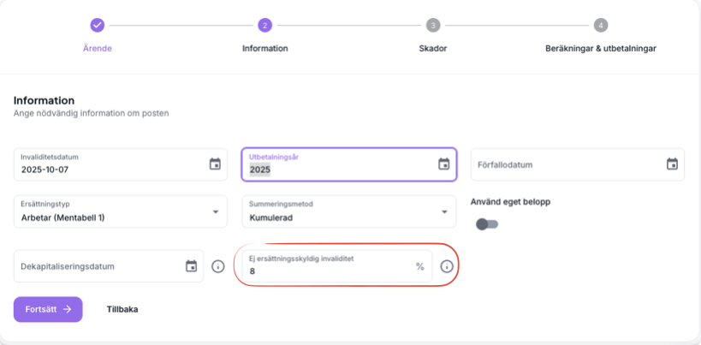Click the Utbetalningsår calendar icon

pyautogui.click(x=443, y=164)
